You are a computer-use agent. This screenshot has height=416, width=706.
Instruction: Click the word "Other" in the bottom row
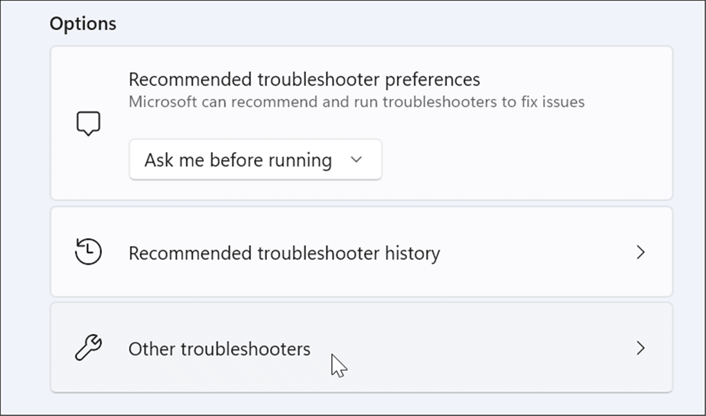click(x=152, y=349)
